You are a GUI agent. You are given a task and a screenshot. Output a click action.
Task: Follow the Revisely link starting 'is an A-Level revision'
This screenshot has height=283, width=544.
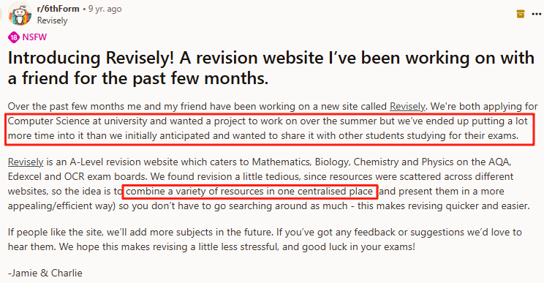26,162
